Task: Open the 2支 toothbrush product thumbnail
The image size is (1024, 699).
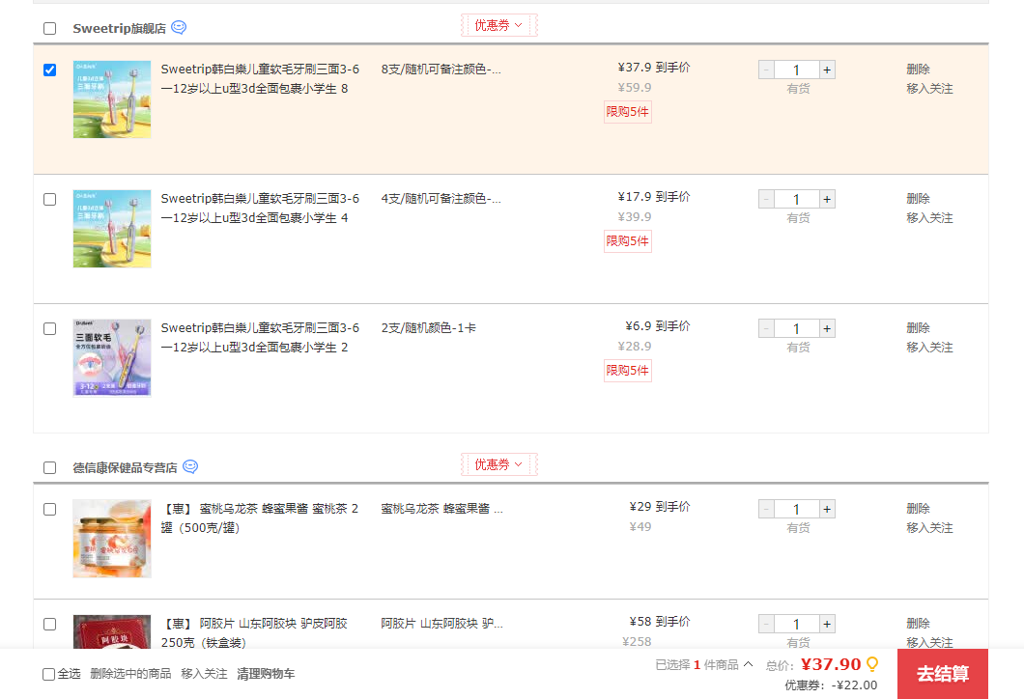Action: (112, 357)
